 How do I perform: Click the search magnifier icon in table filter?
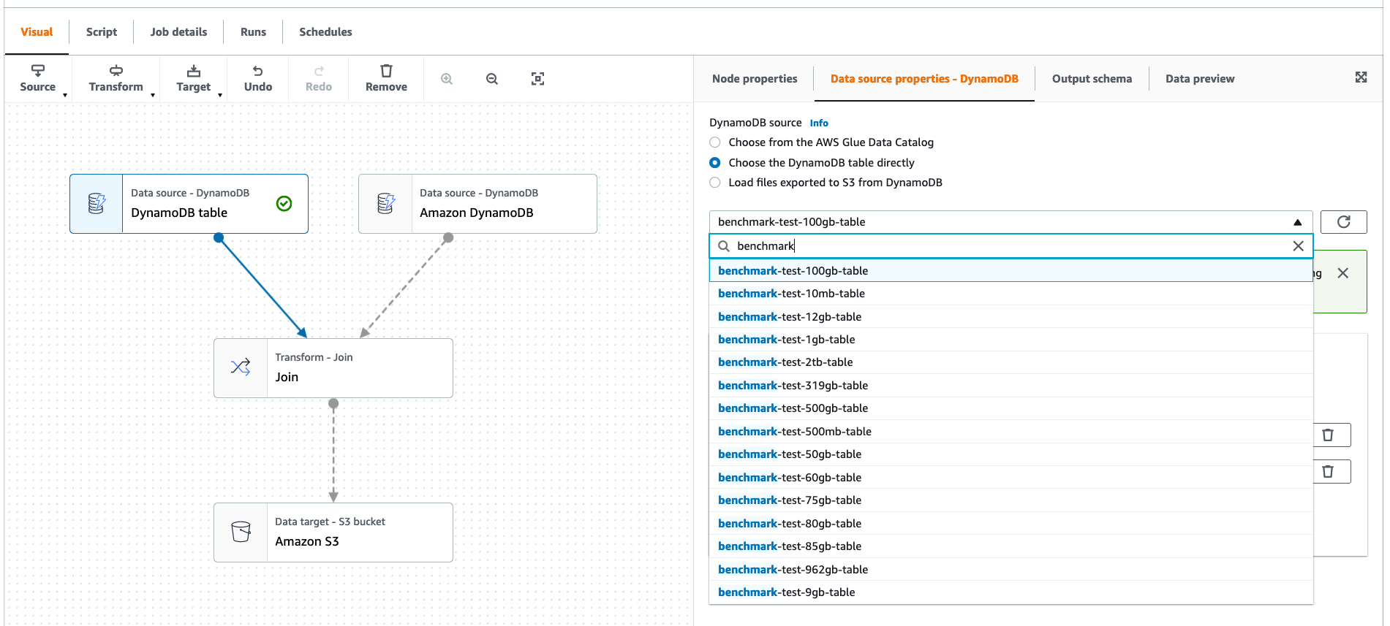tap(724, 246)
